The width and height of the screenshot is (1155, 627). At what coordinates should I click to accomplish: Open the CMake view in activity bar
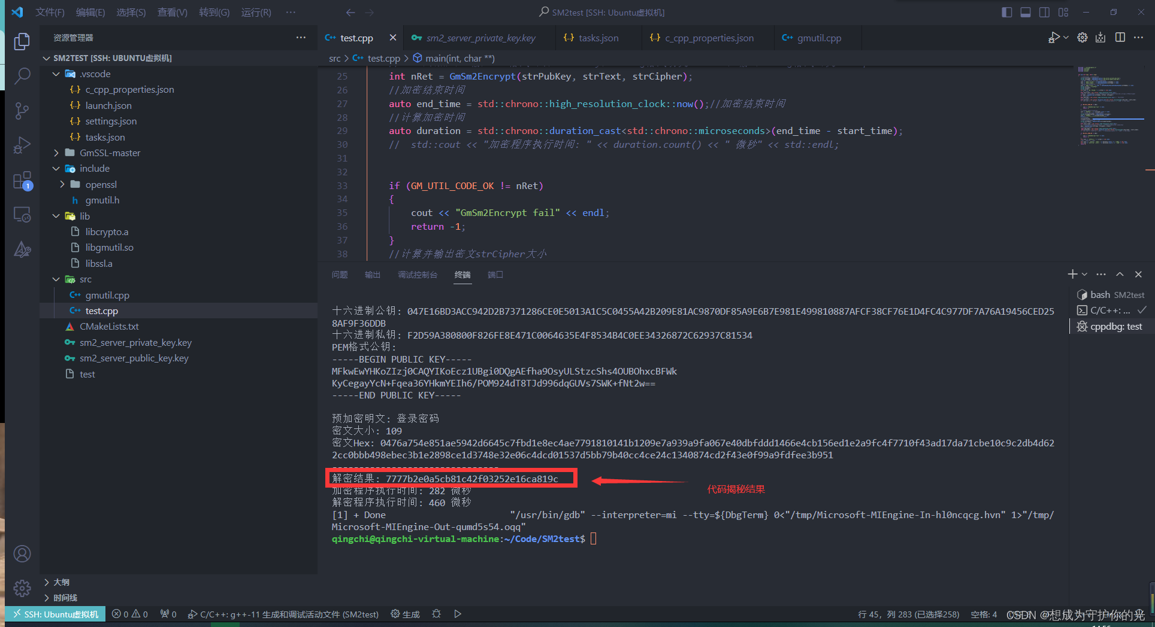tap(22, 249)
